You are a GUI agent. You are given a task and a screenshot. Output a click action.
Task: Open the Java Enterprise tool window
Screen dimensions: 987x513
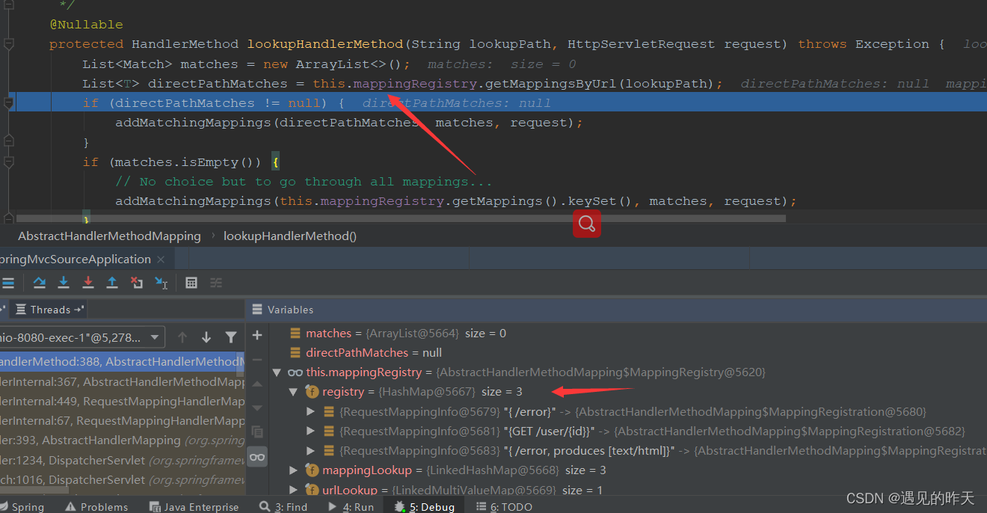click(194, 507)
